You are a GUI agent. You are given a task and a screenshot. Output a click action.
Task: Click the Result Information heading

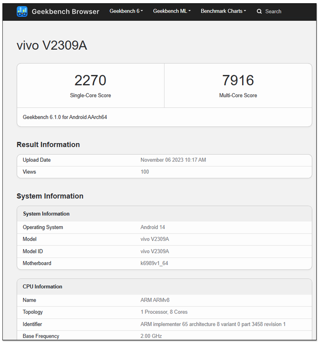click(x=48, y=145)
